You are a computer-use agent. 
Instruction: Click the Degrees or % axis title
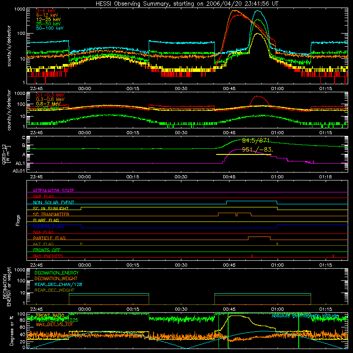[x=11, y=331]
